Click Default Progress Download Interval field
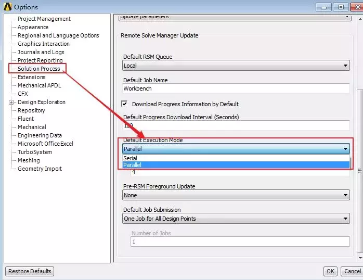This screenshot has height=280, width=363. pyautogui.click(x=236, y=125)
